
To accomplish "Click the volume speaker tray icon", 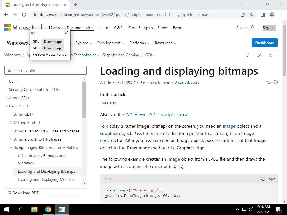I will point(251,209).
